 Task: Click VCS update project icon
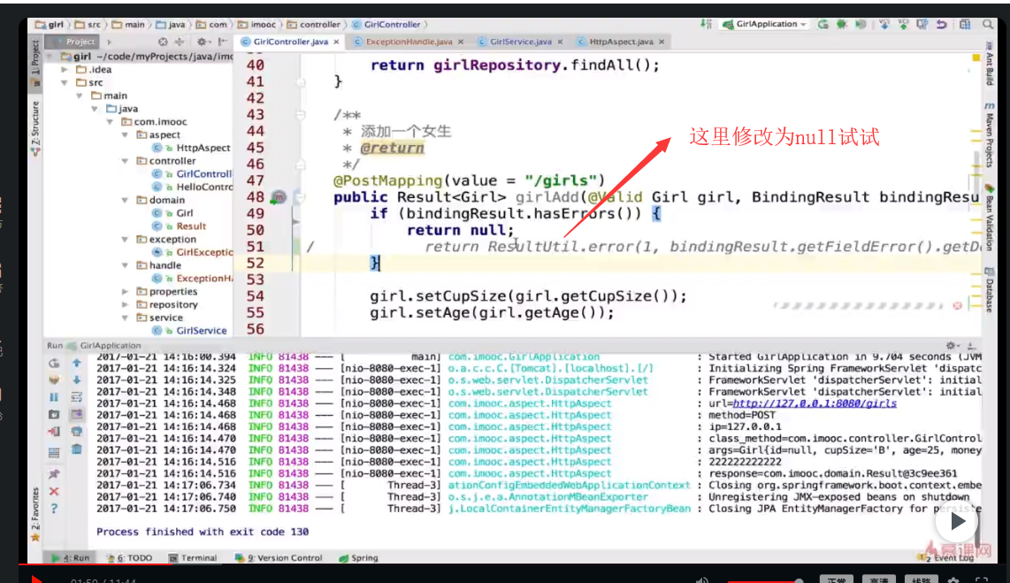point(884,25)
